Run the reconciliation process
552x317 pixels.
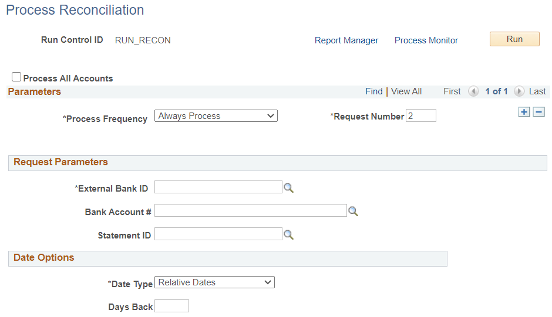[514, 39]
